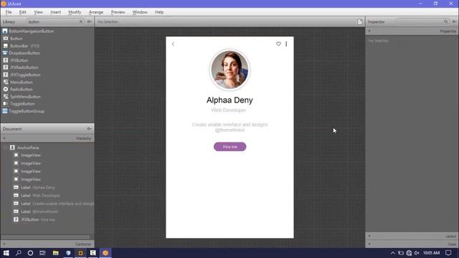Open the Arrange menu

tap(96, 12)
